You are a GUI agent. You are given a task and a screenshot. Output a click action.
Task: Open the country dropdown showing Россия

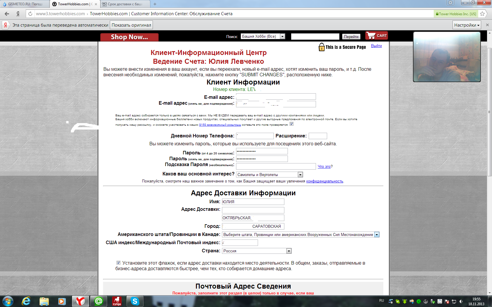click(289, 251)
